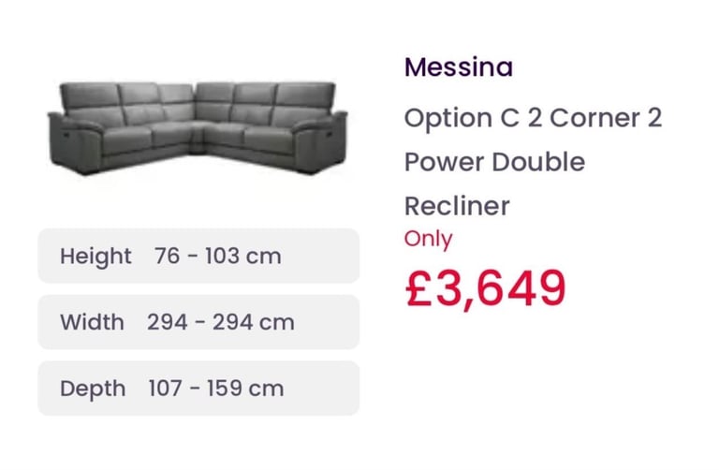Click the Messina product title
Viewport: 719px width, 470px height.
click(x=459, y=67)
